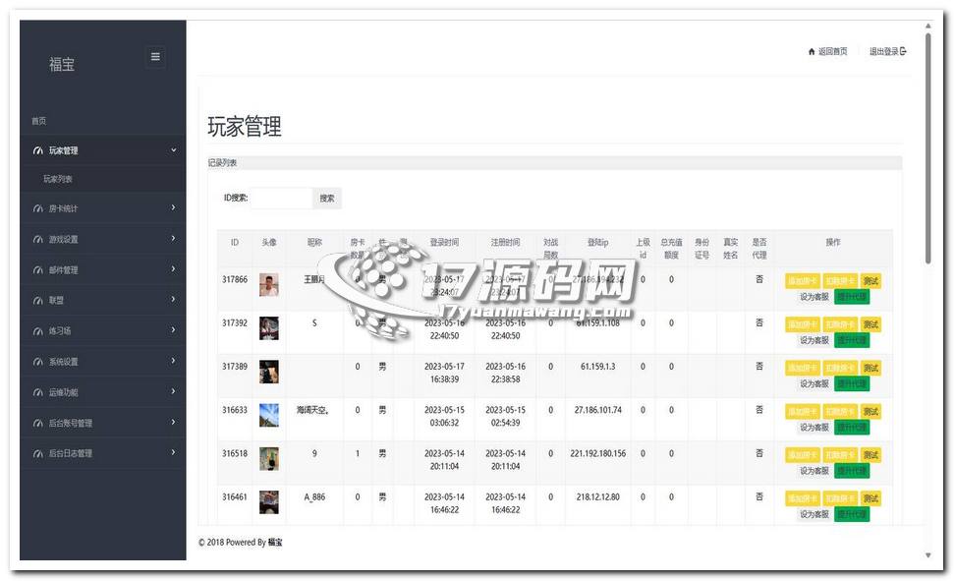Open avatar thumbnail of player 海阔天空。
954x581 pixels.
coord(269,415)
